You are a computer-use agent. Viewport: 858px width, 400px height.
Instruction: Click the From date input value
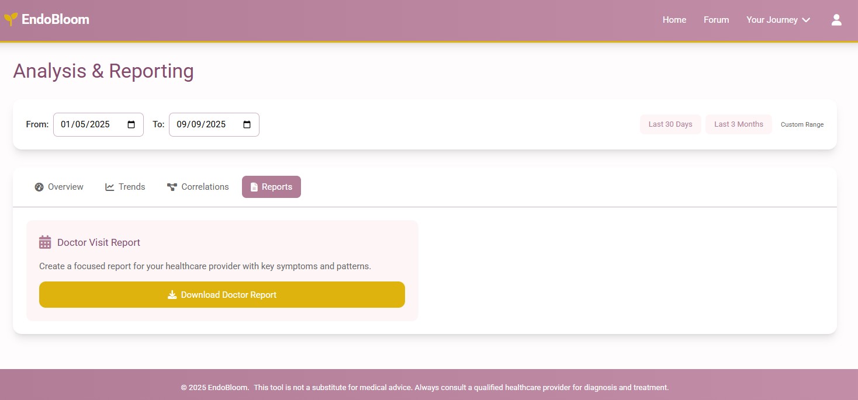[x=85, y=124]
